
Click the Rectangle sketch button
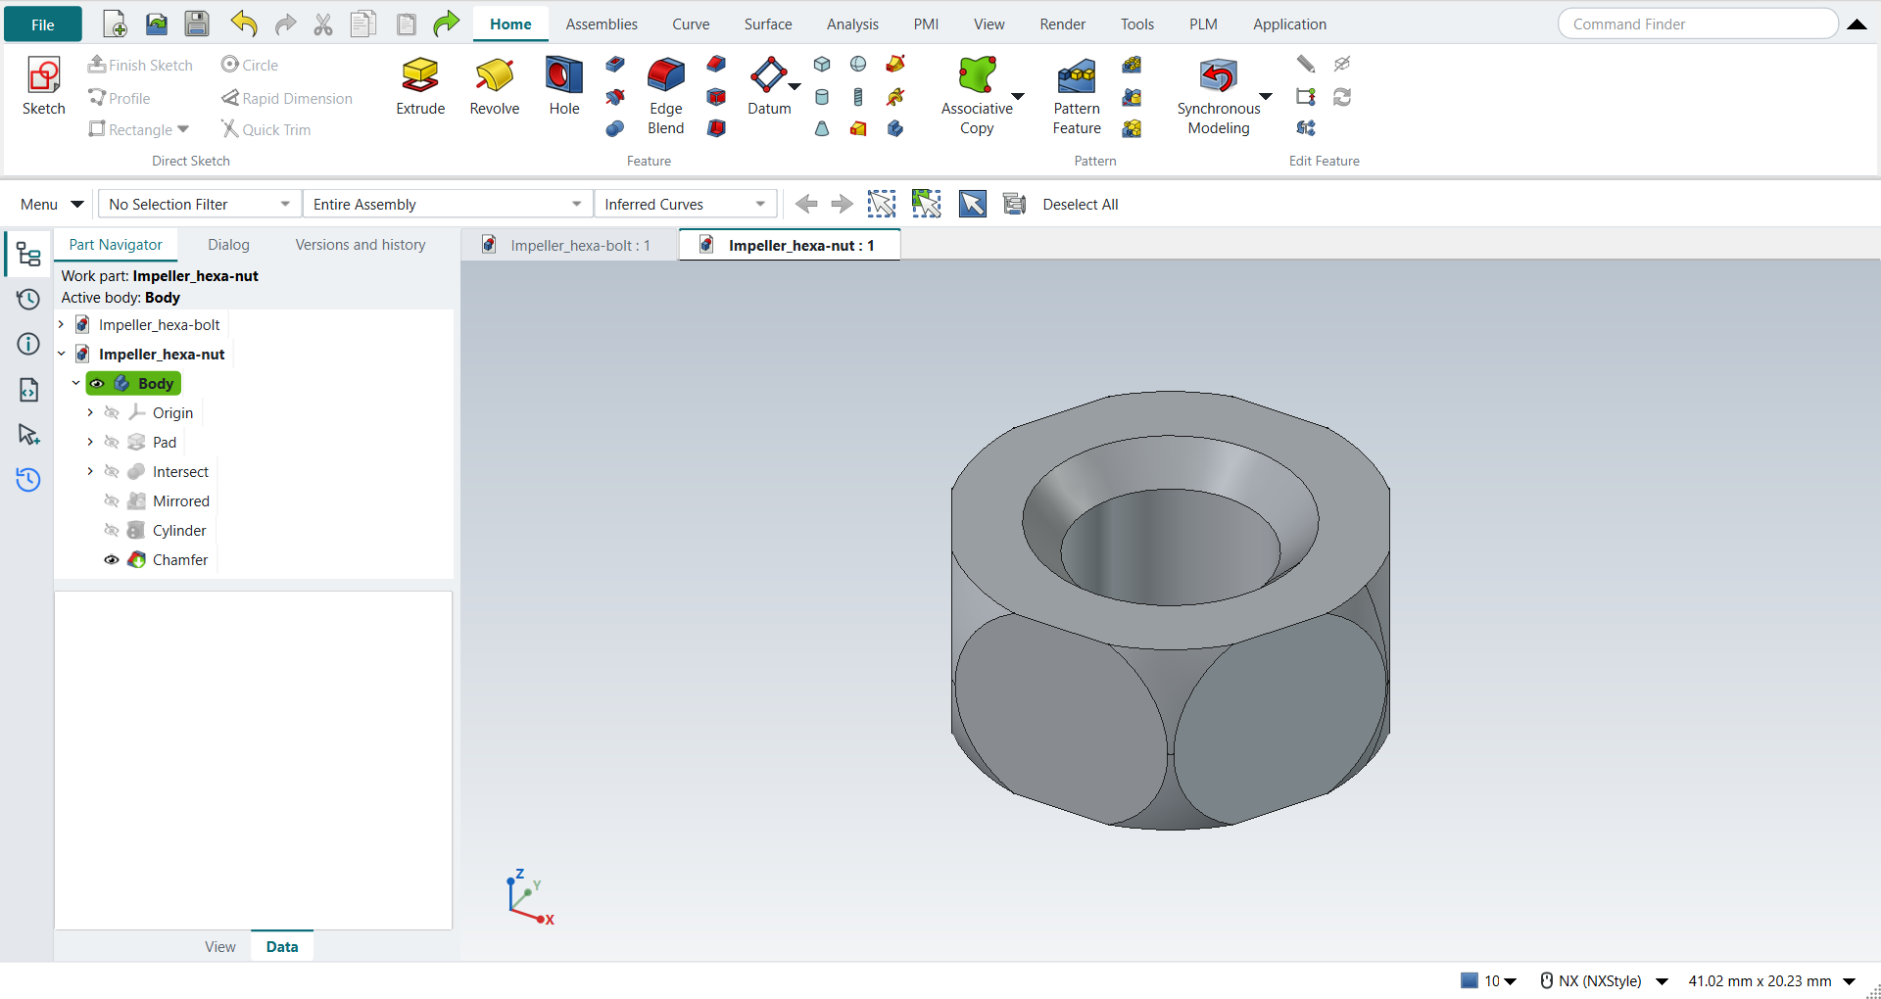click(x=138, y=129)
